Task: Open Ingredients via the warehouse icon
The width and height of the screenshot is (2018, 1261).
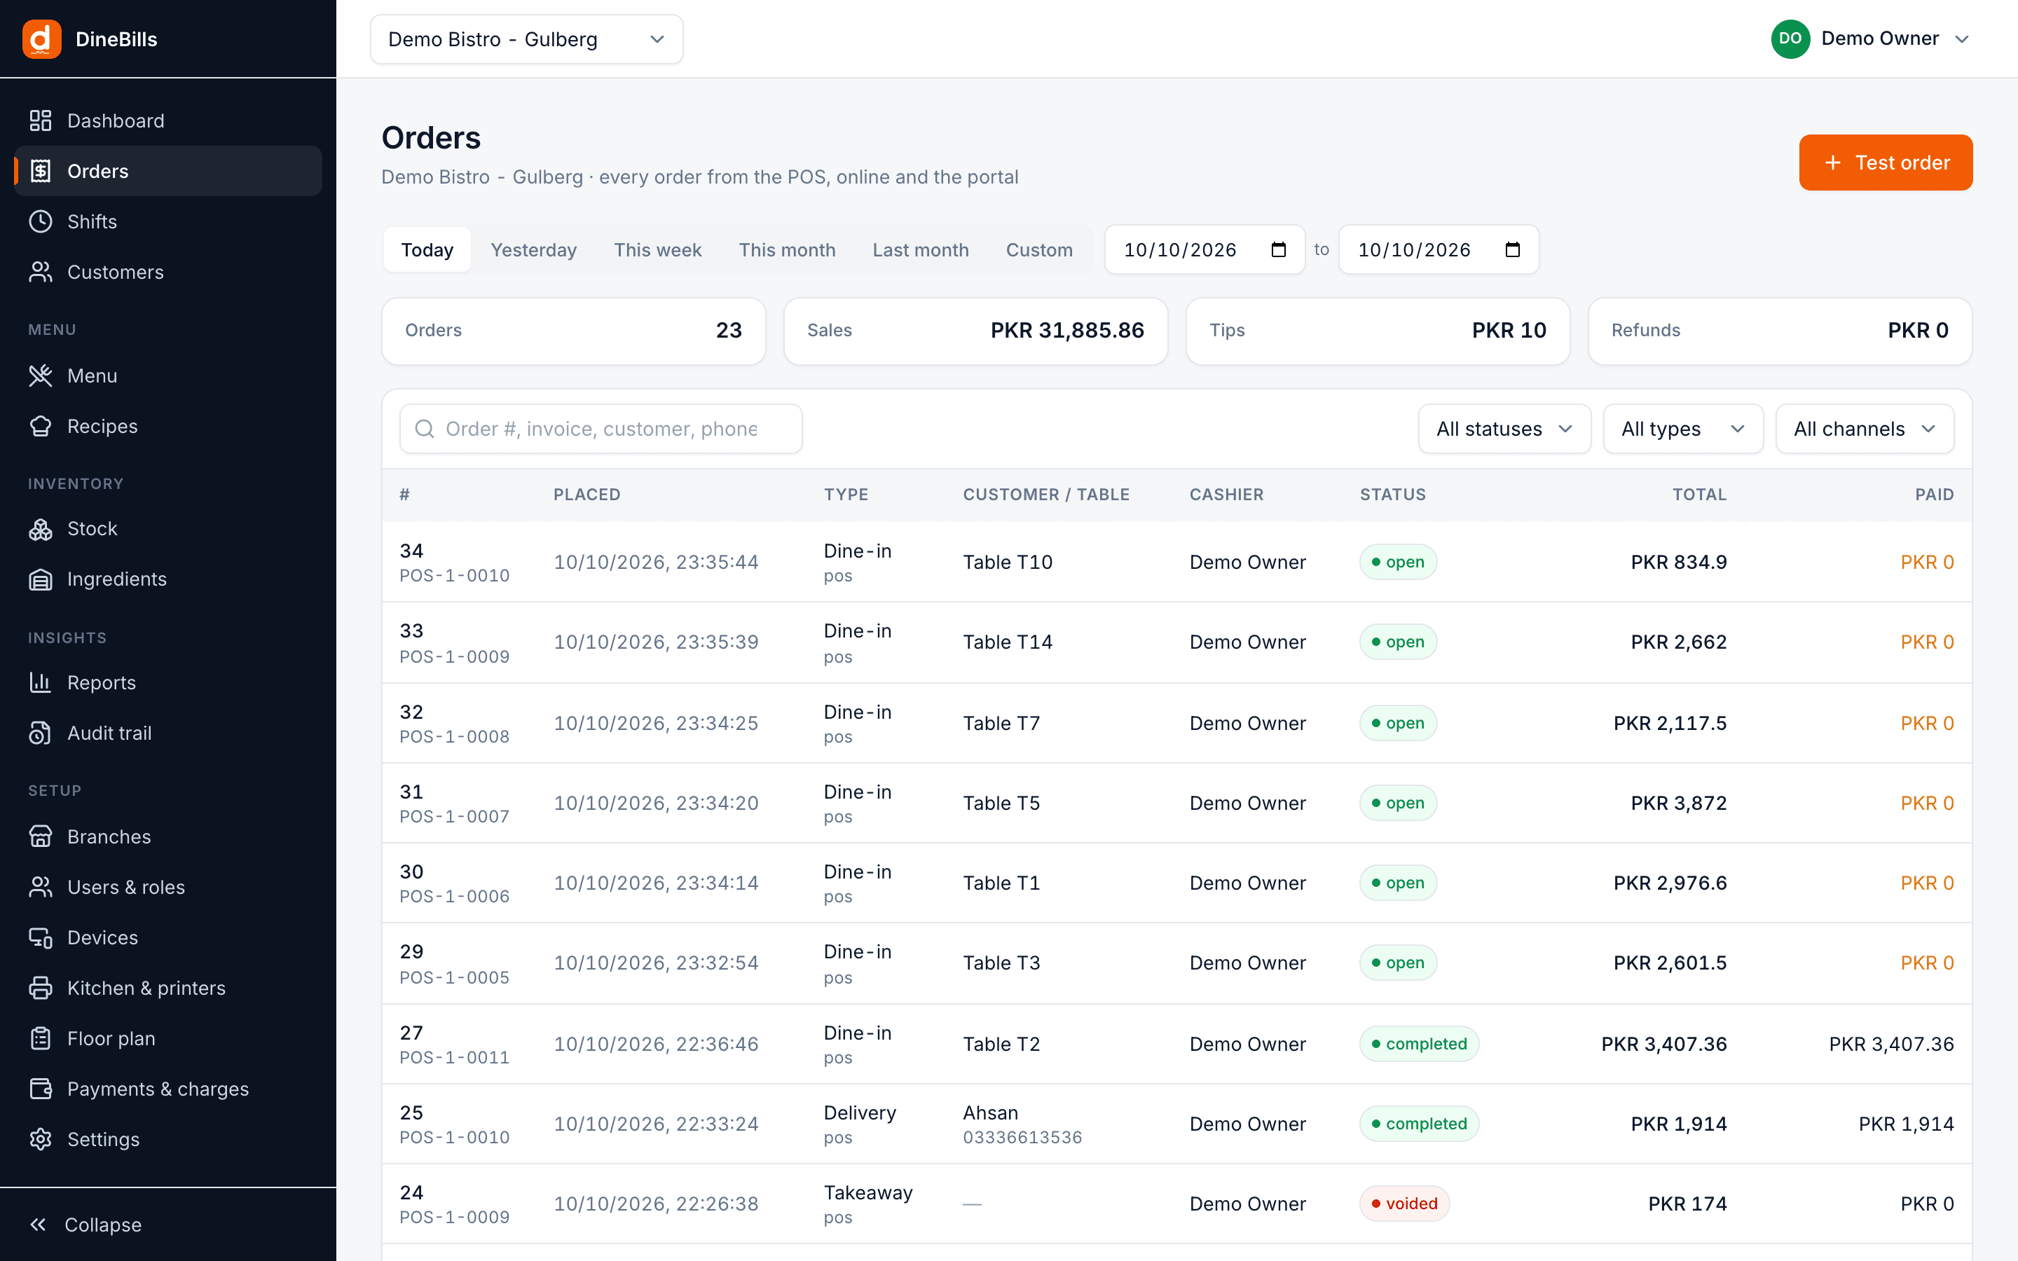Action: [41, 579]
